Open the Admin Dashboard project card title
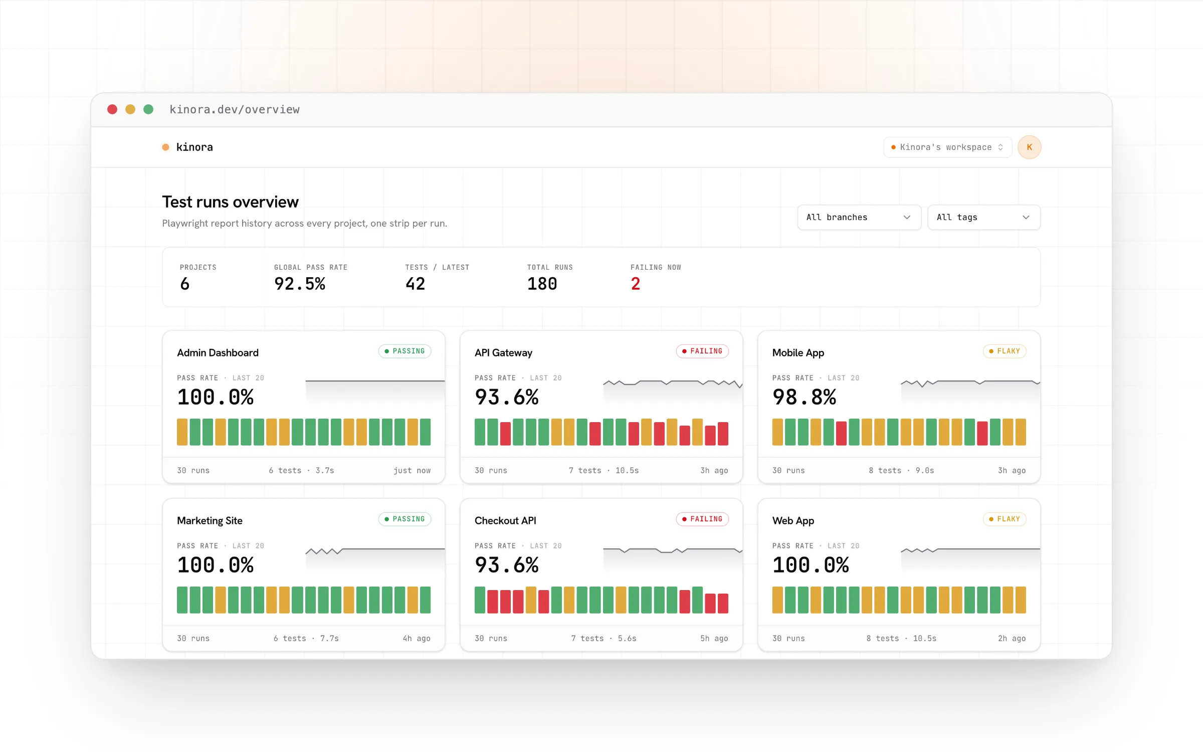Image resolution: width=1203 pixels, height=752 pixels. pos(218,352)
